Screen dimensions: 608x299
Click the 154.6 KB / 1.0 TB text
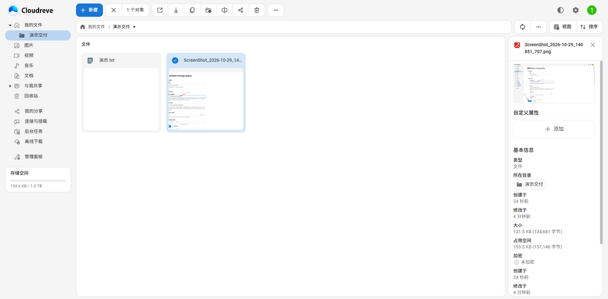[26, 186]
